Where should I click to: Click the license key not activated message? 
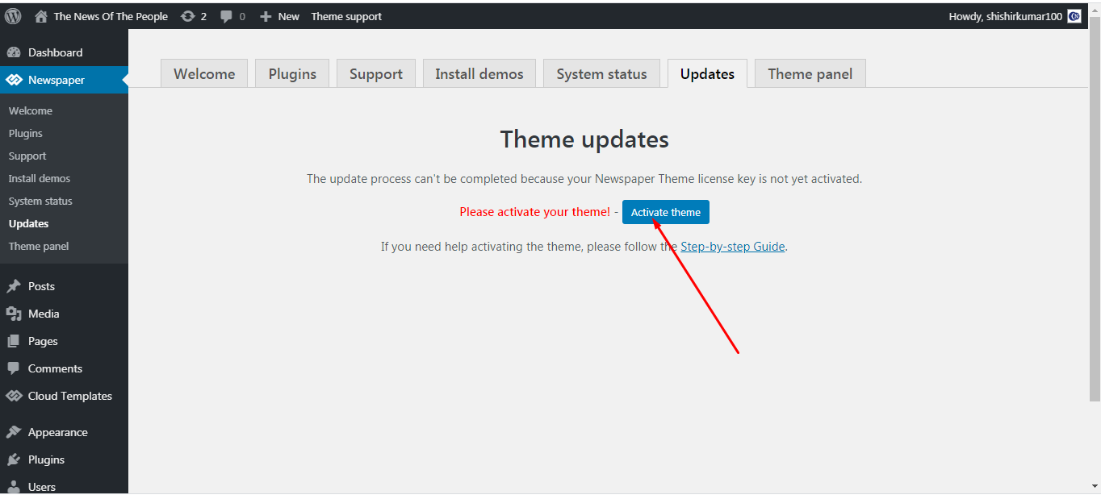pos(584,179)
